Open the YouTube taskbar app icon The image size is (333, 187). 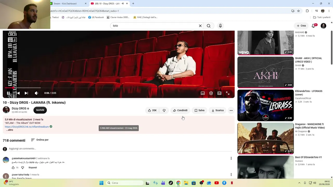(x=216, y=183)
